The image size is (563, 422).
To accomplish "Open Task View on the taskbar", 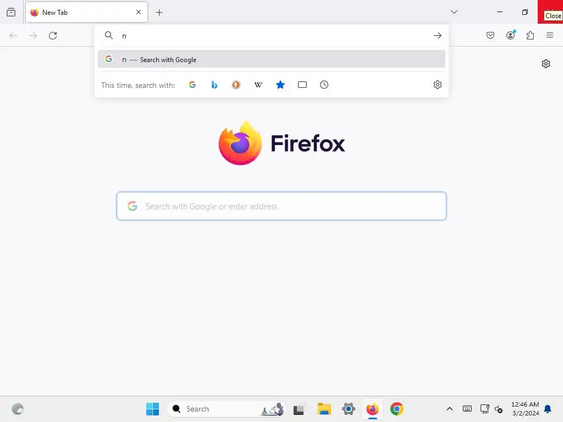I will [x=299, y=409].
